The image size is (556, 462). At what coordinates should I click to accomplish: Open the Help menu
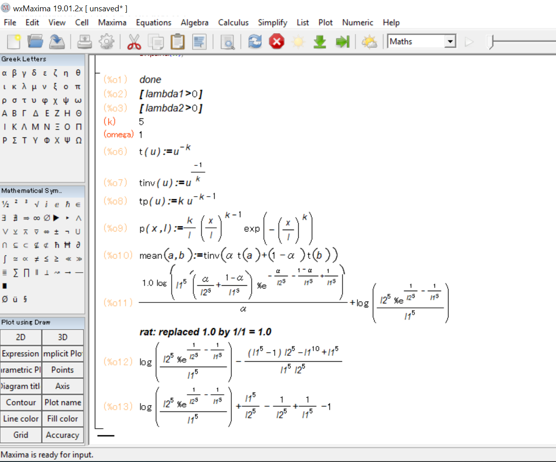click(391, 22)
